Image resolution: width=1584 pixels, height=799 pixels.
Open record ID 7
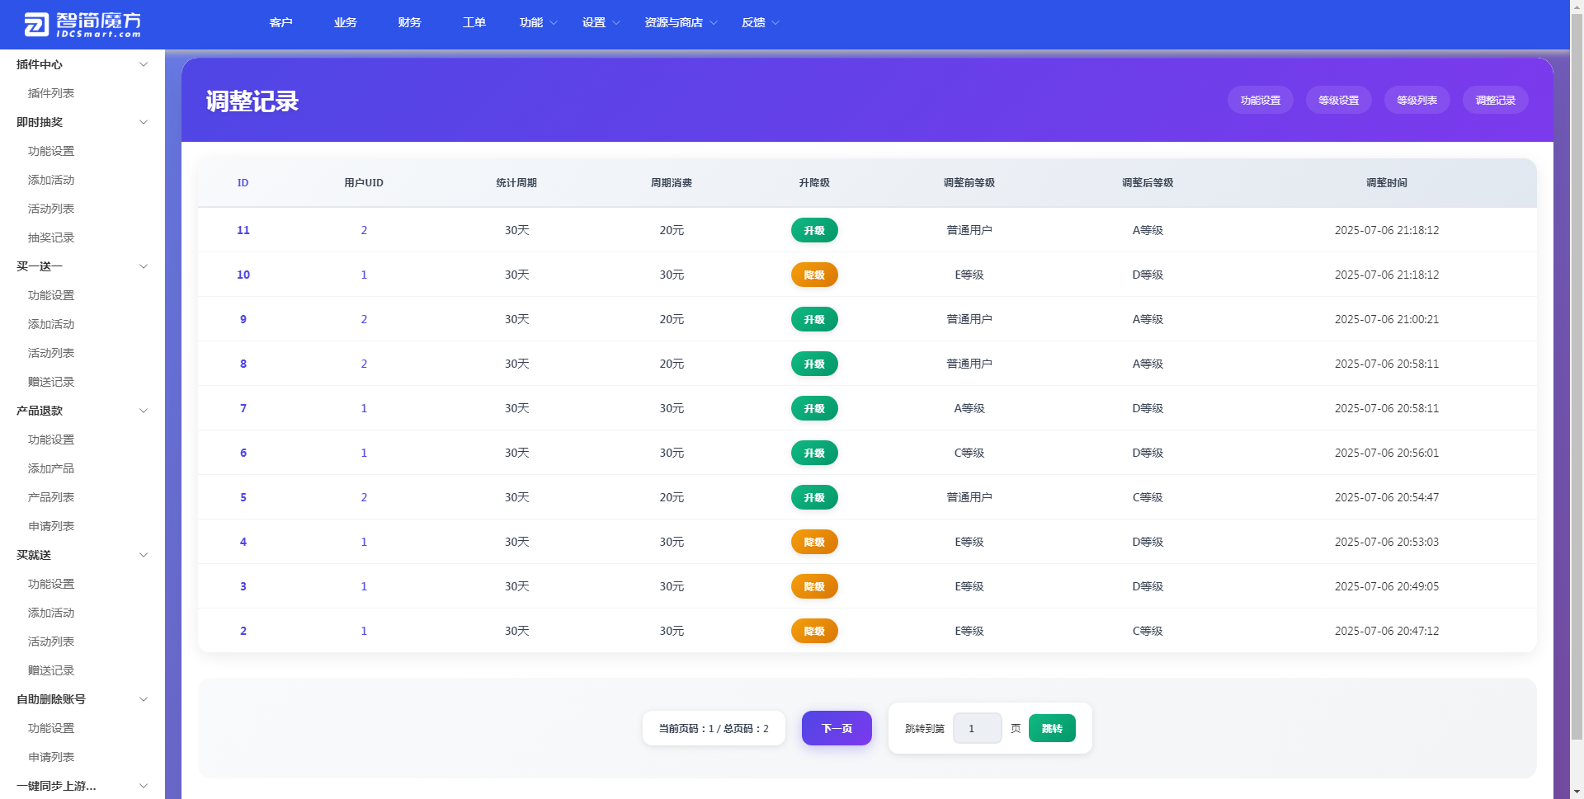coord(243,408)
